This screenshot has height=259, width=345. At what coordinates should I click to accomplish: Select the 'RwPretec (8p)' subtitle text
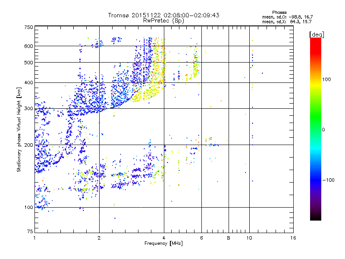point(163,21)
